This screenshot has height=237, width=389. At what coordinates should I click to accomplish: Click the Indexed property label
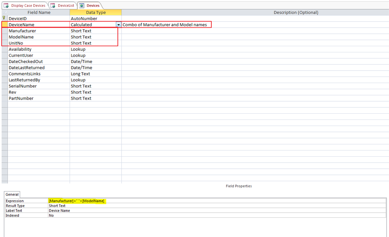13,215
